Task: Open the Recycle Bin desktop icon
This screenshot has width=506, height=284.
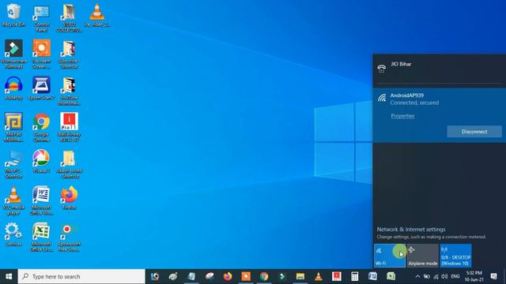Action: click(13, 15)
